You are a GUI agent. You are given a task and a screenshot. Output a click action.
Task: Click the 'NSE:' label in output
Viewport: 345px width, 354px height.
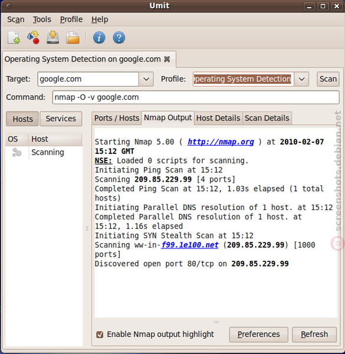coord(103,160)
